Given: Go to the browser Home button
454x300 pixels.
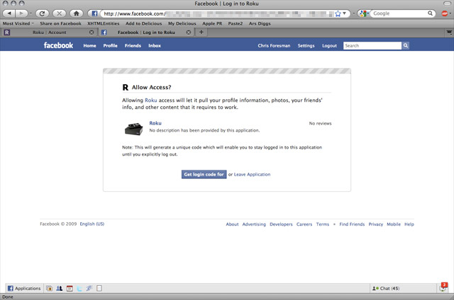Looking at the screenshot, I should (x=77, y=13).
